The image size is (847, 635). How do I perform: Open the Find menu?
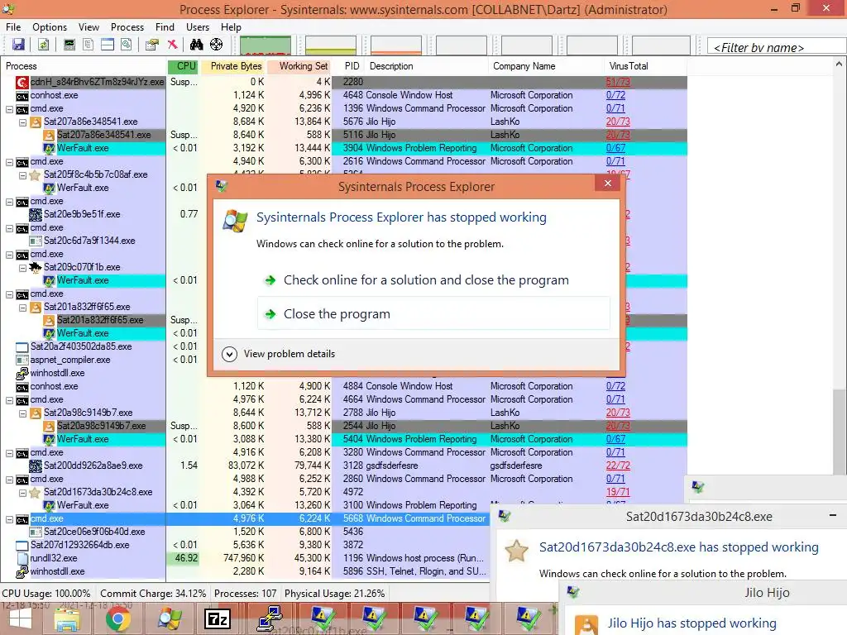pos(165,27)
